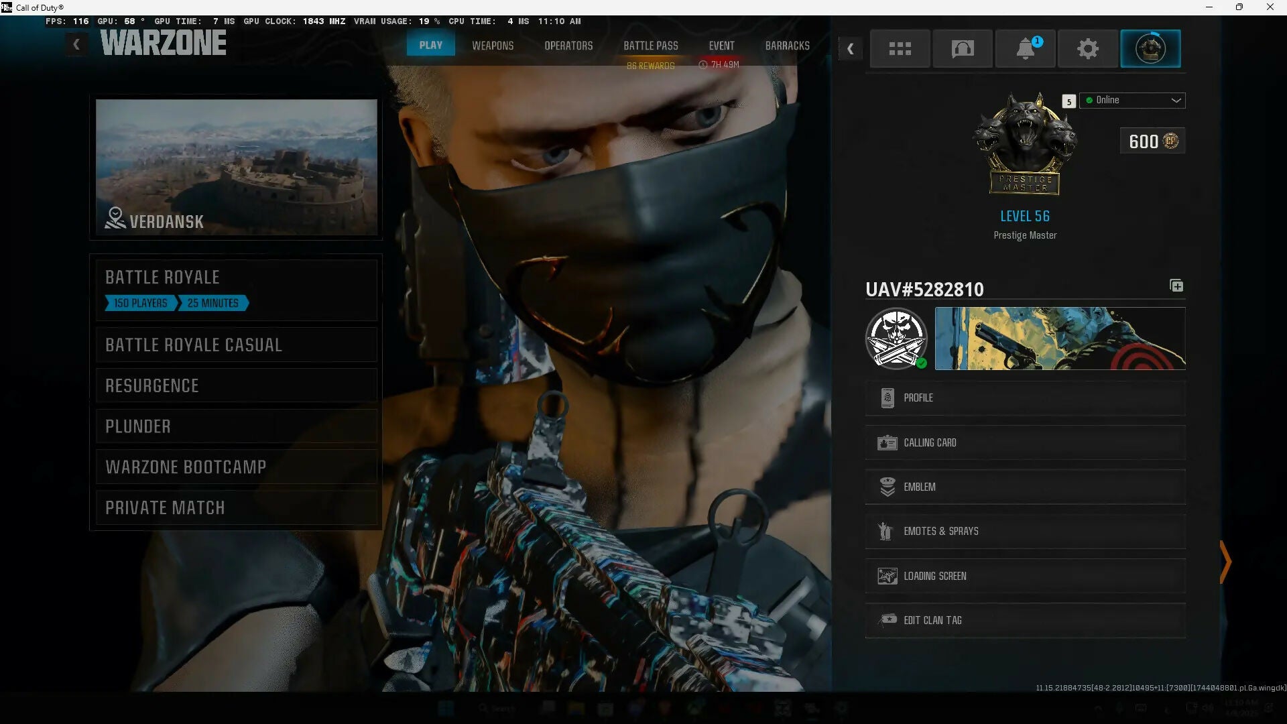Select the Battle Royale mode
1287x724 pixels.
pyautogui.click(x=236, y=290)
